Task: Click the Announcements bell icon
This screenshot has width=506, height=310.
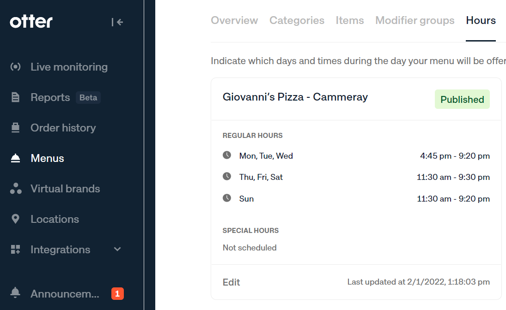Action: pyautogui.click(x=15, y=292)
